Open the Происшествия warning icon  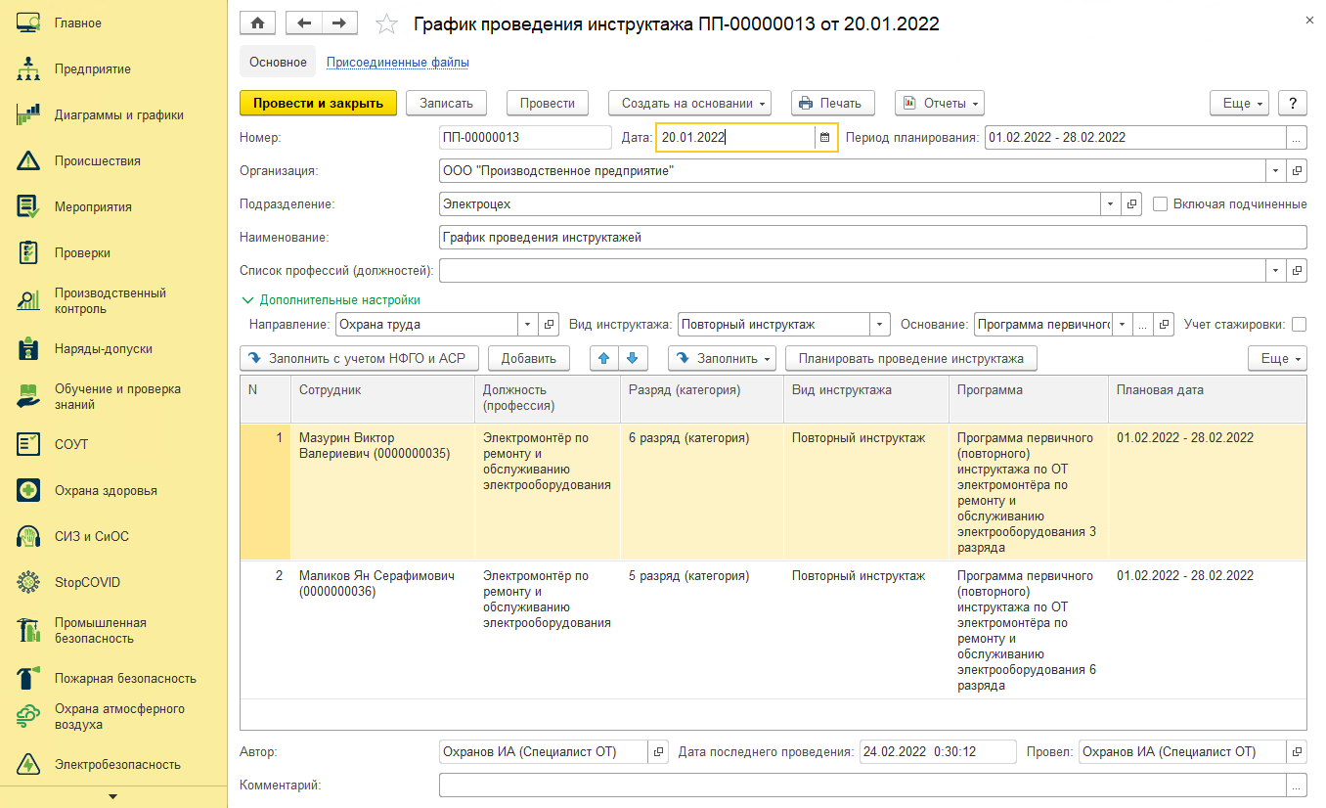point(27,160)
